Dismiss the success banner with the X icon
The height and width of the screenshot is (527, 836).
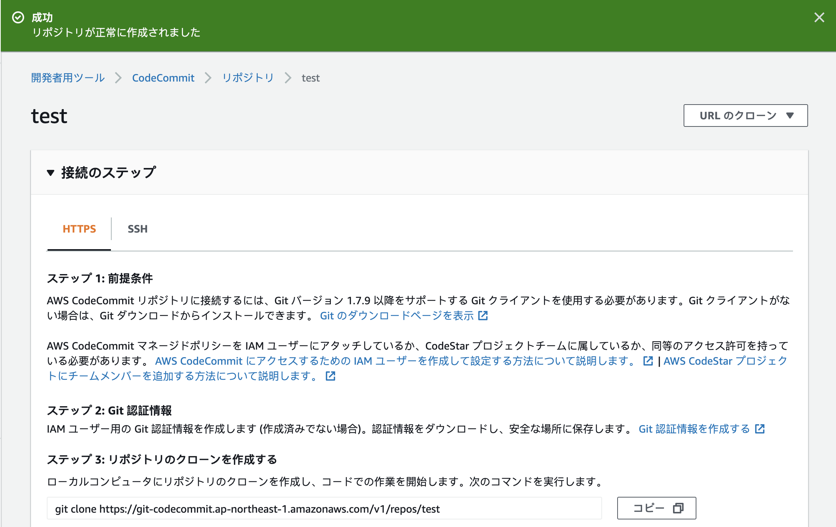click(819, 17)
